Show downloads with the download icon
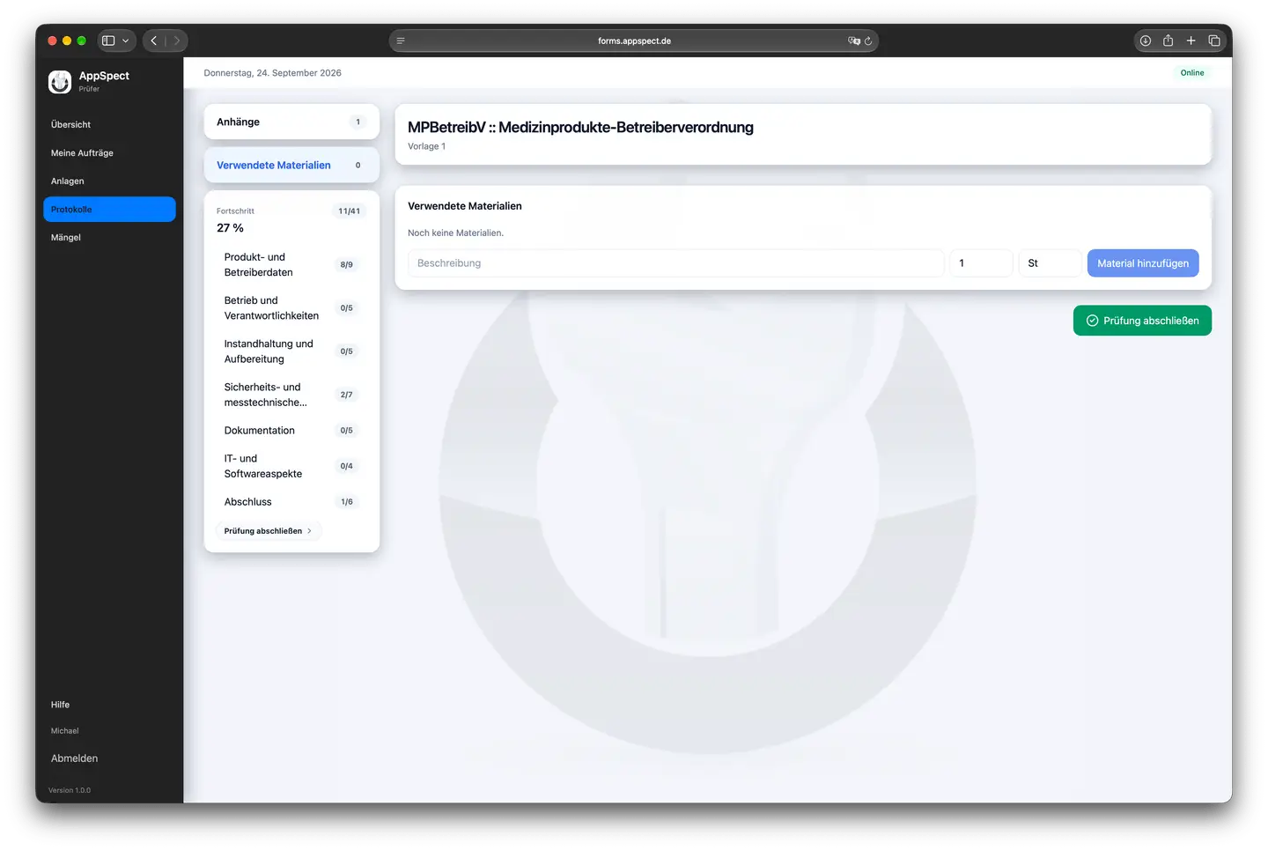Viewport: 1268px width, 850px height. (x=1146, y=41)
